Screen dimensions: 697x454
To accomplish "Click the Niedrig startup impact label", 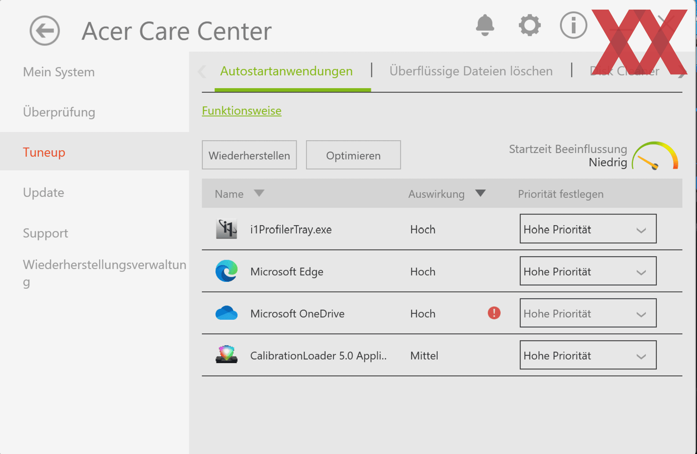I will (x=608, y=162).
